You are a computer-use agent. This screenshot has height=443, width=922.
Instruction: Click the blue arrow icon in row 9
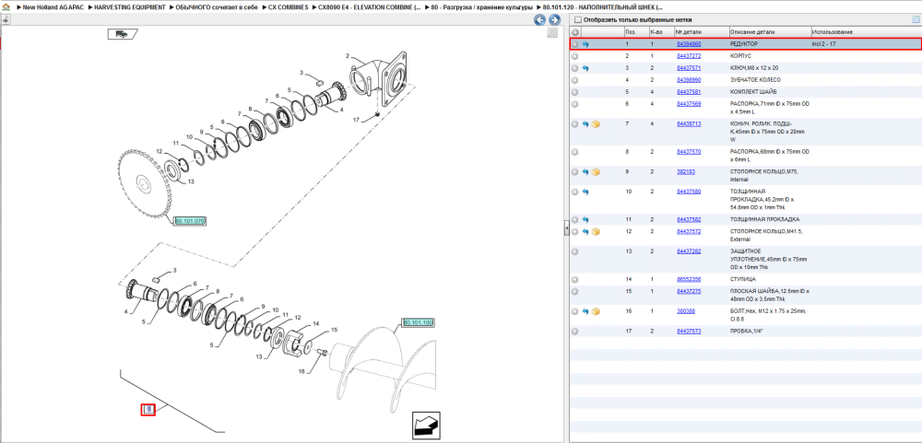pyautogui.click(x=585, y=172)
